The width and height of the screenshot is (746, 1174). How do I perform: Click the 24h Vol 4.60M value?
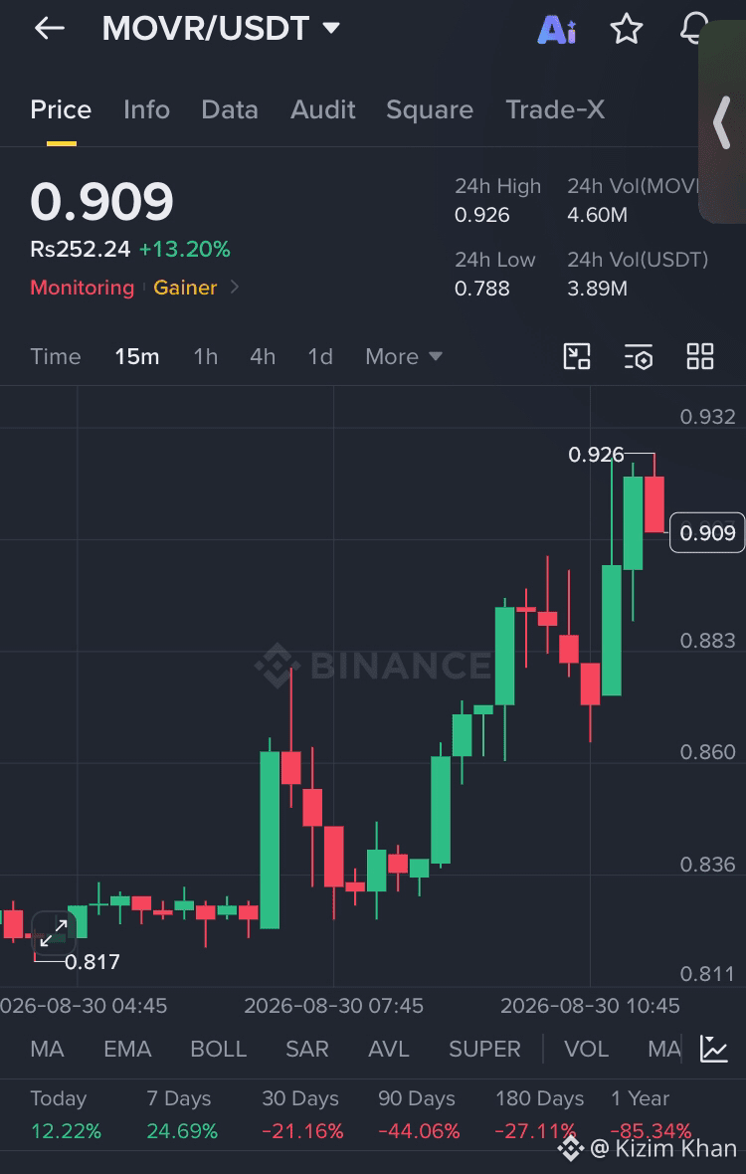click(597, 216)
